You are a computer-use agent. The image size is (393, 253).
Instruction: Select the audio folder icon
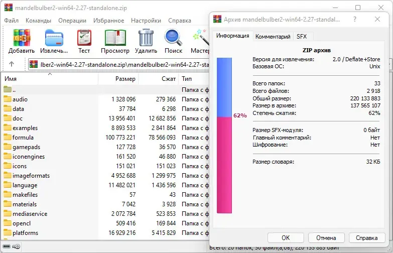8,99
